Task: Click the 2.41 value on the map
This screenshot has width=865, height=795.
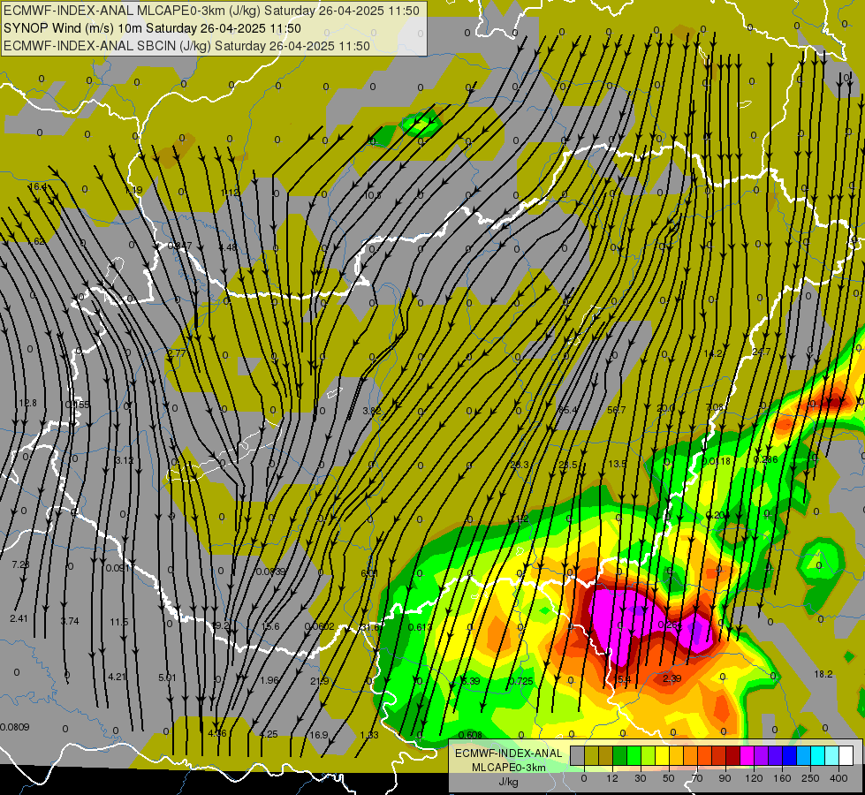Action: pyautogui.click(x=19, y=618)
